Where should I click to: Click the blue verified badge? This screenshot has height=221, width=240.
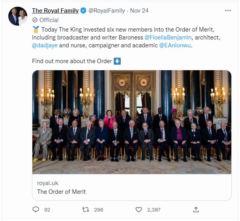coord(83,11)
